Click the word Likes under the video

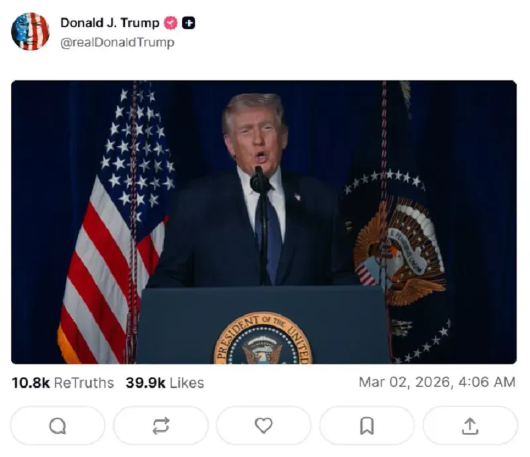(x=187, y=383)
